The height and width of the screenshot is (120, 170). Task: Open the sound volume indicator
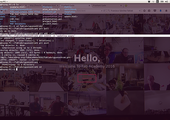click(166, 2)
